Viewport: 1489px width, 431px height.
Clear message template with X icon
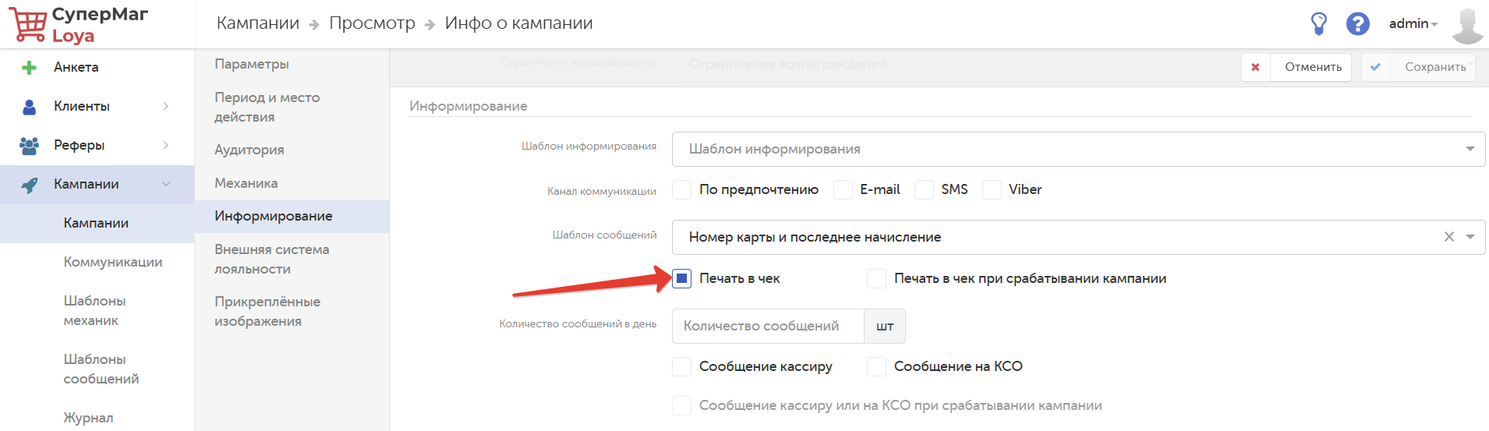coord(1448,237)
